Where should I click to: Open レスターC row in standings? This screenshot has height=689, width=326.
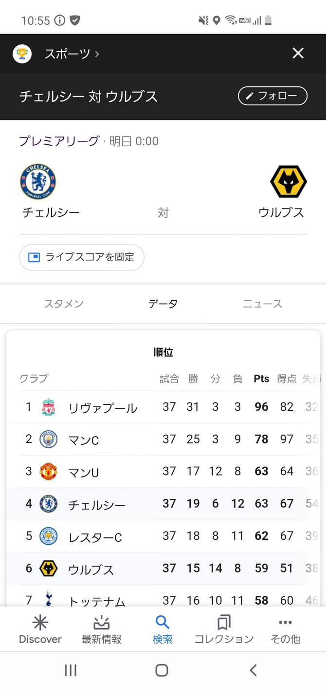coord(163,536)
